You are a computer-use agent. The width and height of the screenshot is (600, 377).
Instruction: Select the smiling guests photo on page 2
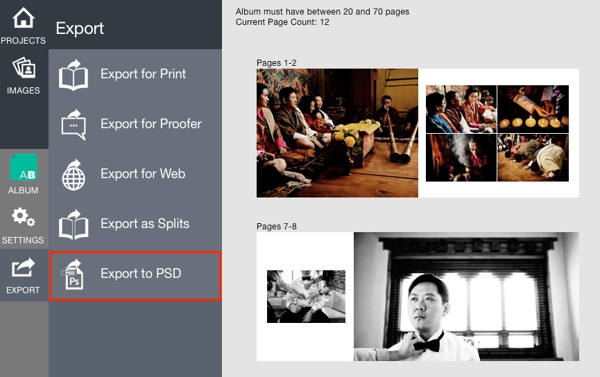pyautogui.click(x=461, y=109)
